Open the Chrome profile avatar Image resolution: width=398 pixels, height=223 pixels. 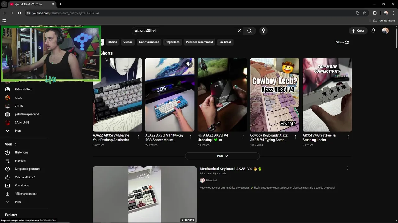(x=386, y=13)
